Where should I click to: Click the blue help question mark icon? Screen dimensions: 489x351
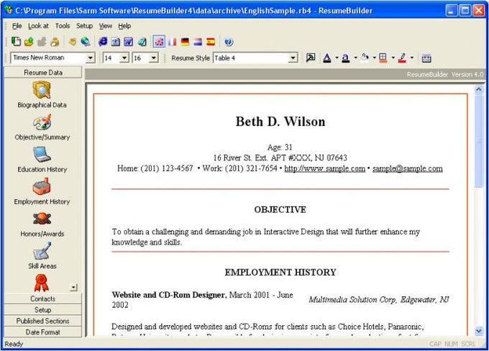229,42
